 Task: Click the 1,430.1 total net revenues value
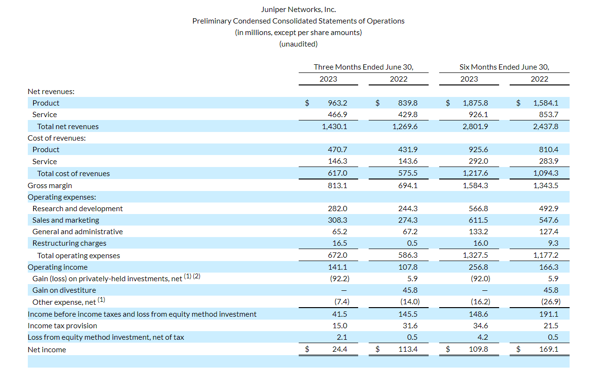click(336, 127)
